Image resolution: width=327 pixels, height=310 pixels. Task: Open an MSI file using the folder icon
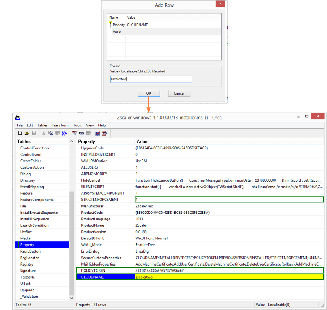pos(27,133)
